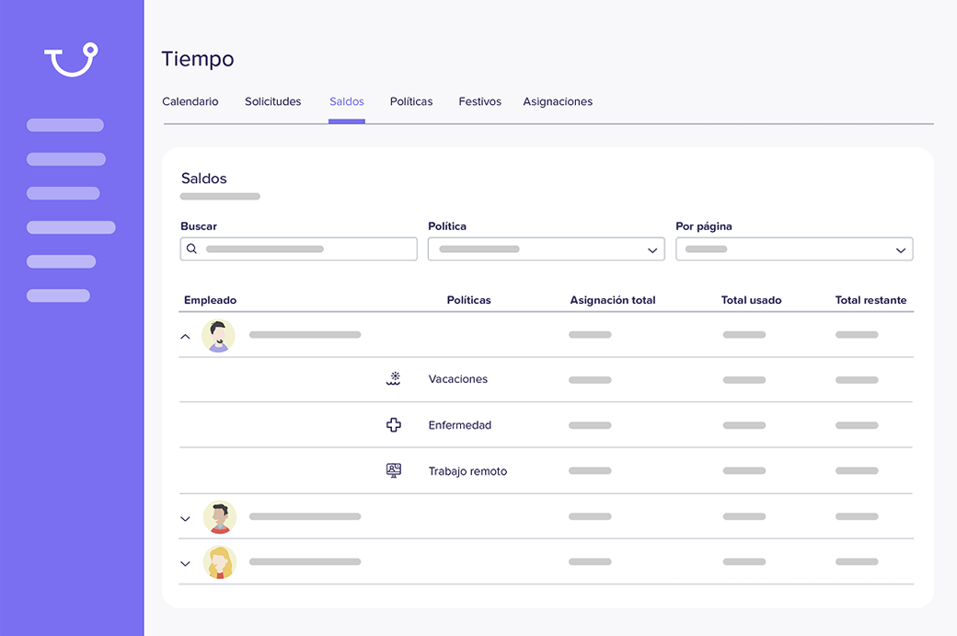Go to the Festivos tab
Viewport: 957px width, 636px height.
point(479,101)
